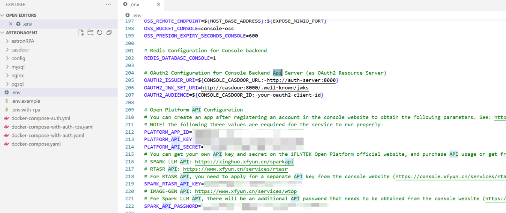Open the .env file in explorer tree
Screen dimensions: 506x213
[x=59, y=92]
